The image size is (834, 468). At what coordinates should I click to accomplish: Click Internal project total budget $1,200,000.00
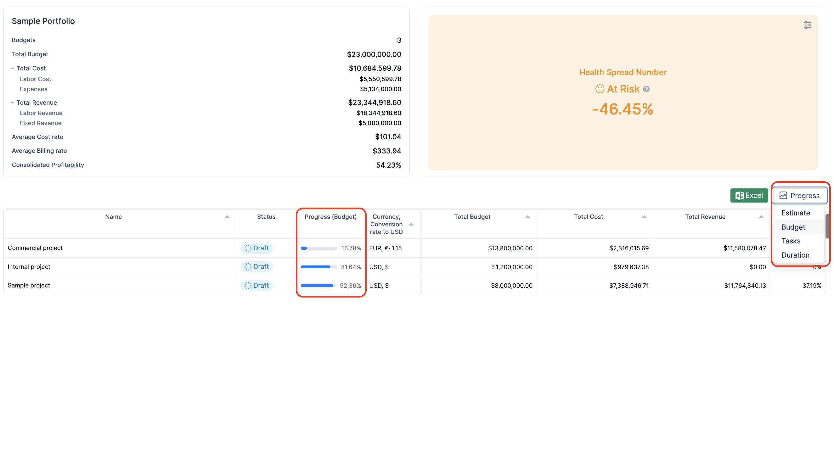pyautogui.click(x=512, y=267)
